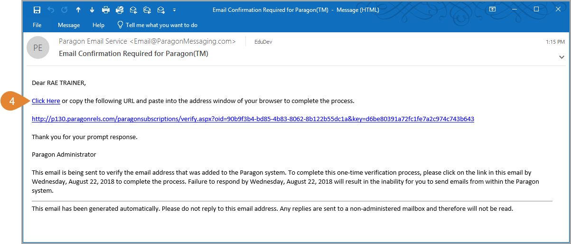
Task: Click the Print icon
Action: click(106, 9)
